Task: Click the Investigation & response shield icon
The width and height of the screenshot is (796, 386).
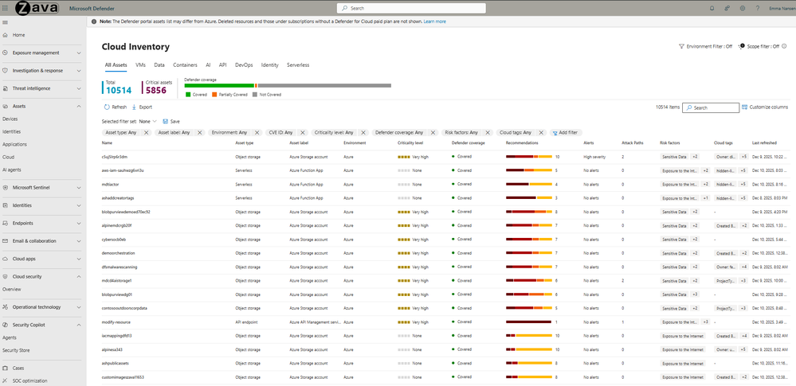Action: (x=5, y=71)
